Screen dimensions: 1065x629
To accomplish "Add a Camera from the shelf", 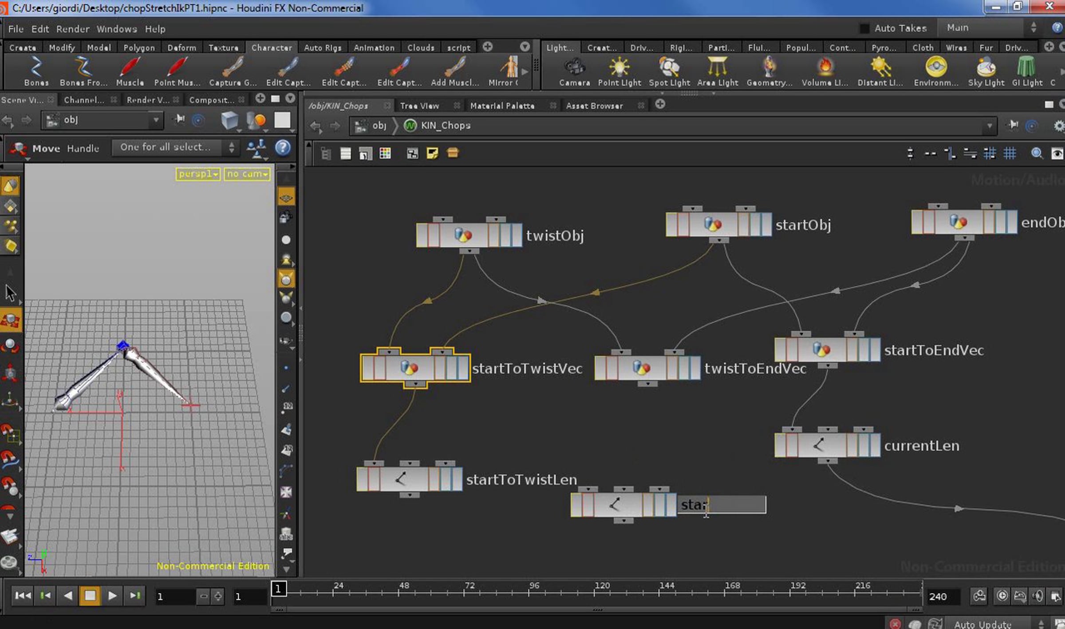I will coord(574,72).
